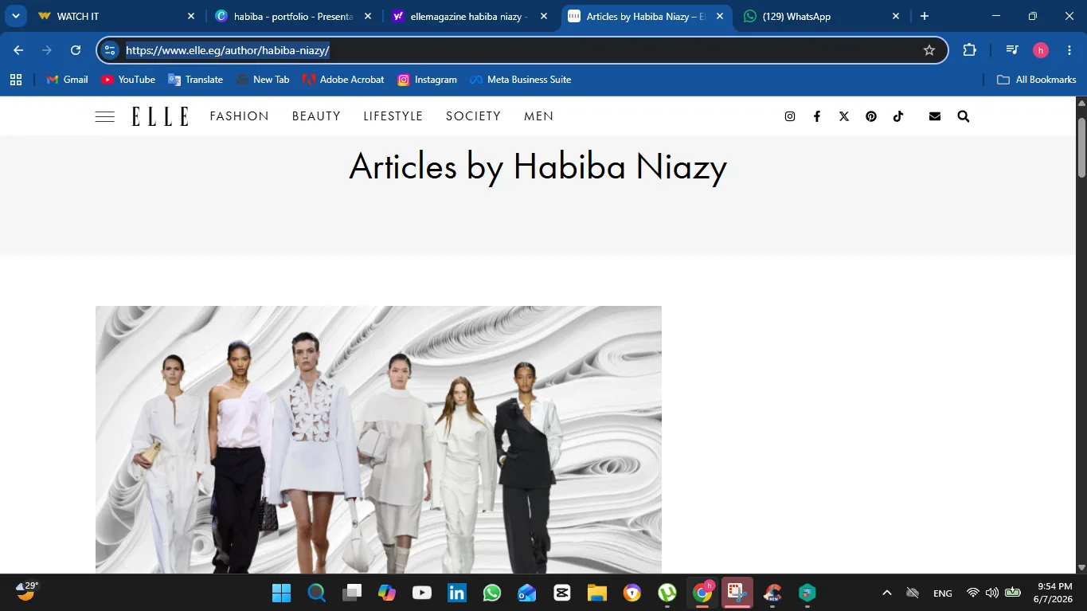Open ELLE's Pinterest icon

pyautogui.click(x=871, y=116)
